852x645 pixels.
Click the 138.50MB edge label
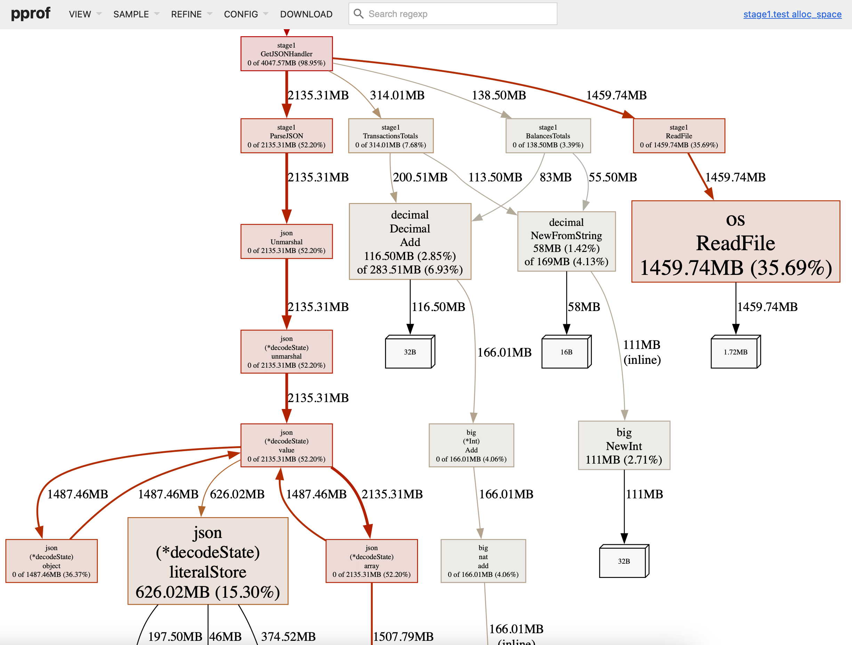pyautogui.click(x=499, y=95)
